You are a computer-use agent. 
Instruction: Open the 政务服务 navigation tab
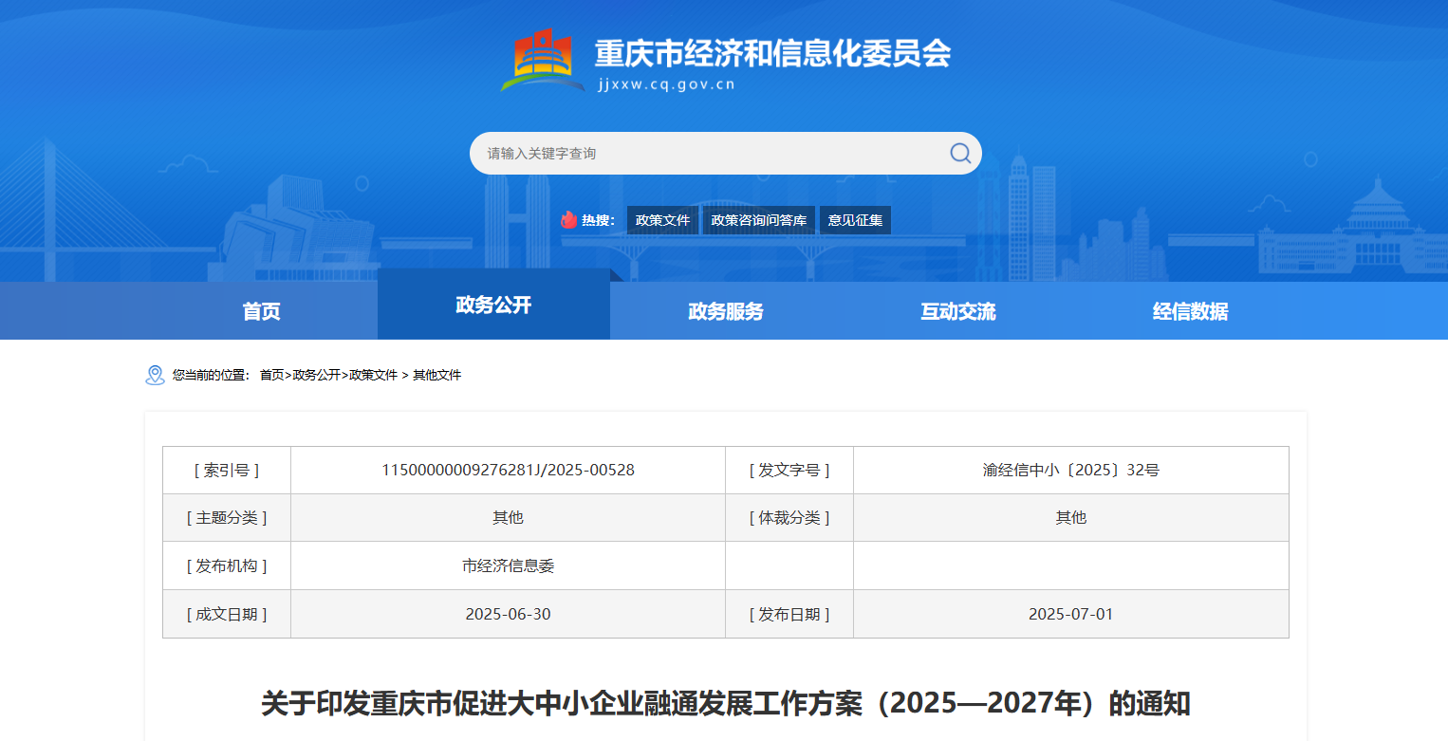click(x=726, y=311)
